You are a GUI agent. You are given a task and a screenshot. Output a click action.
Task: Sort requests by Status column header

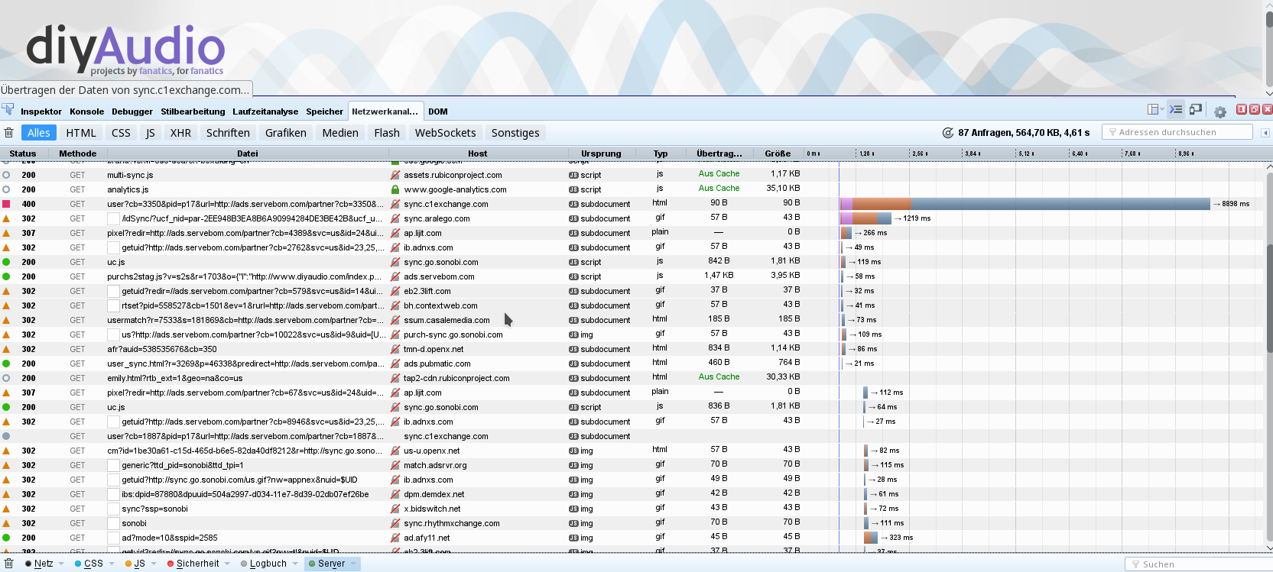point(23,154)
